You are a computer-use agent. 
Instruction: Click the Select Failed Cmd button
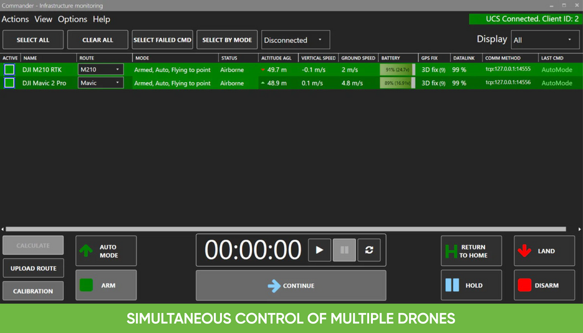pyautogui.click(x=162, y=40)
